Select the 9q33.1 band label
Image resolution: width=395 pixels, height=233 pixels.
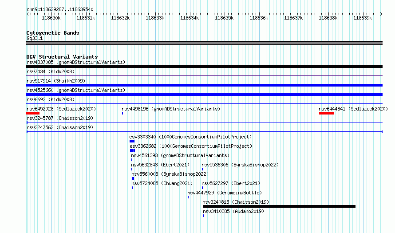click(35, 38)
